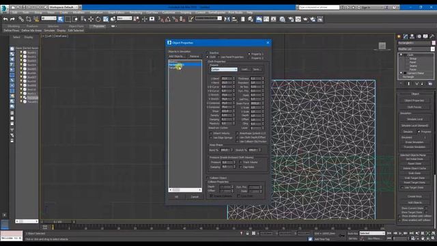The width and height of the screenshot is (437, 246).
Task: Open the Motion panel tab icon
Action: (419, 36)
